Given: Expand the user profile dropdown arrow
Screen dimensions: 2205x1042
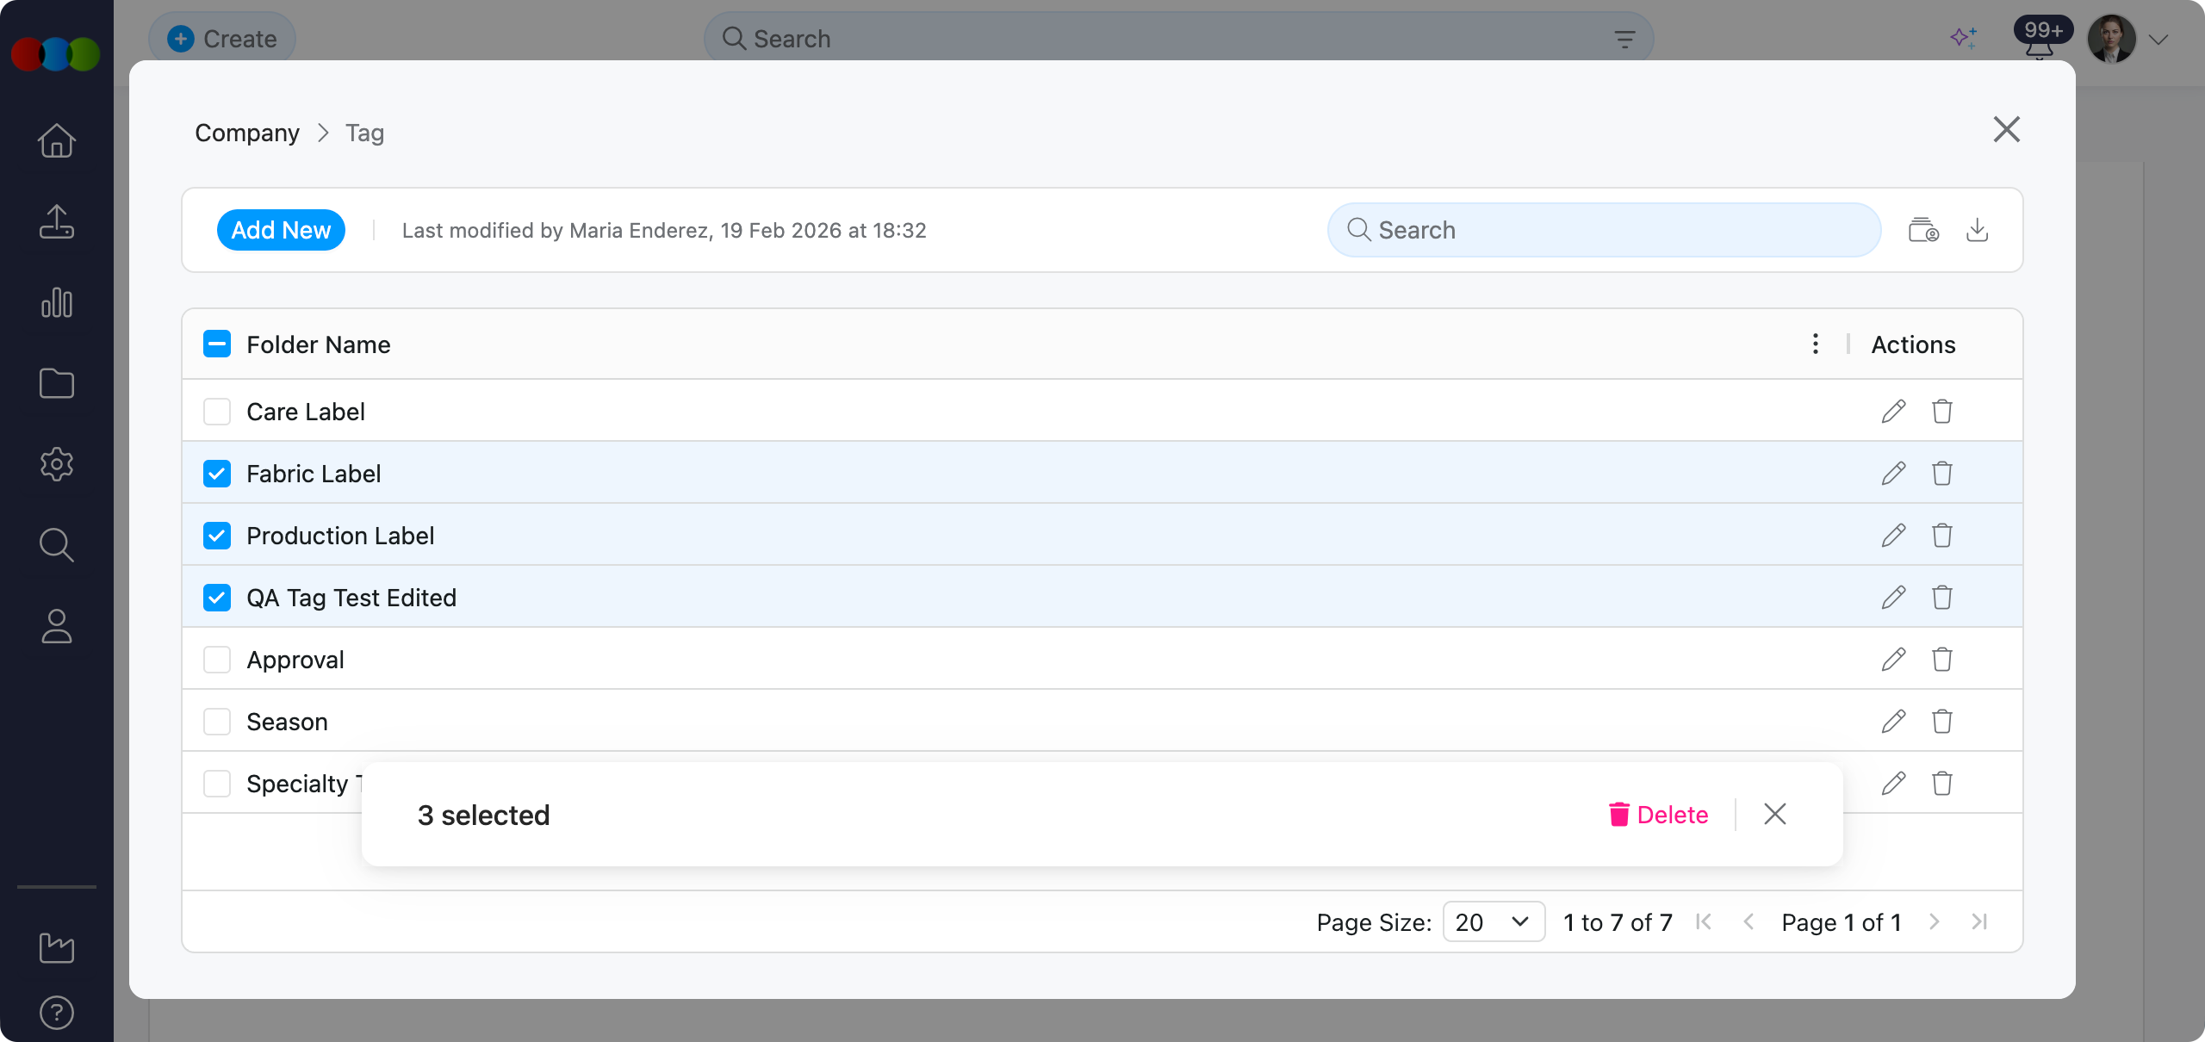Looking at the screenshot, I should 2158,40.
